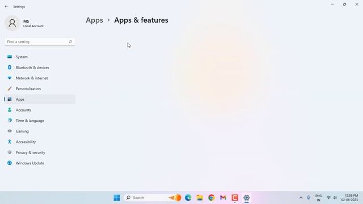Open Privacy & security settings
Viewport: 363px width, 204px height.
[x=40, y=152]
